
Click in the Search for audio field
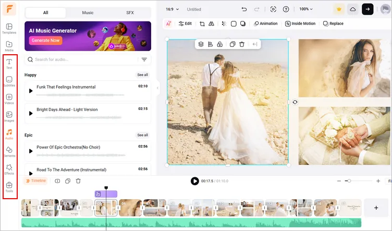point(88,59)
